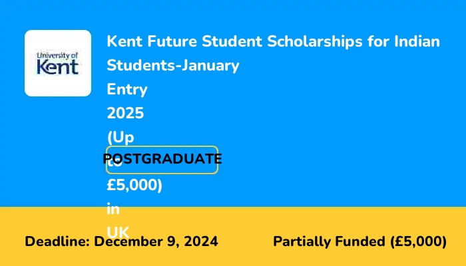
Task: Click the 'UK' text in the title
Action: click(118, 230)
